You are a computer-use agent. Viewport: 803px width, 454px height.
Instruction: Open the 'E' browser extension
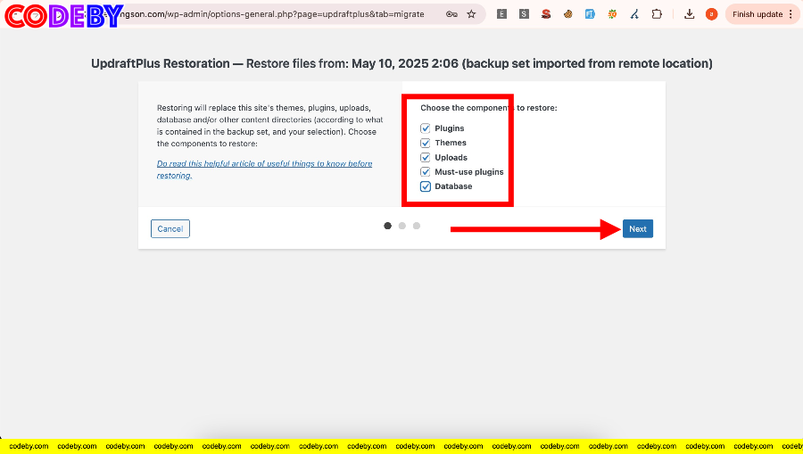pos(501,14)
